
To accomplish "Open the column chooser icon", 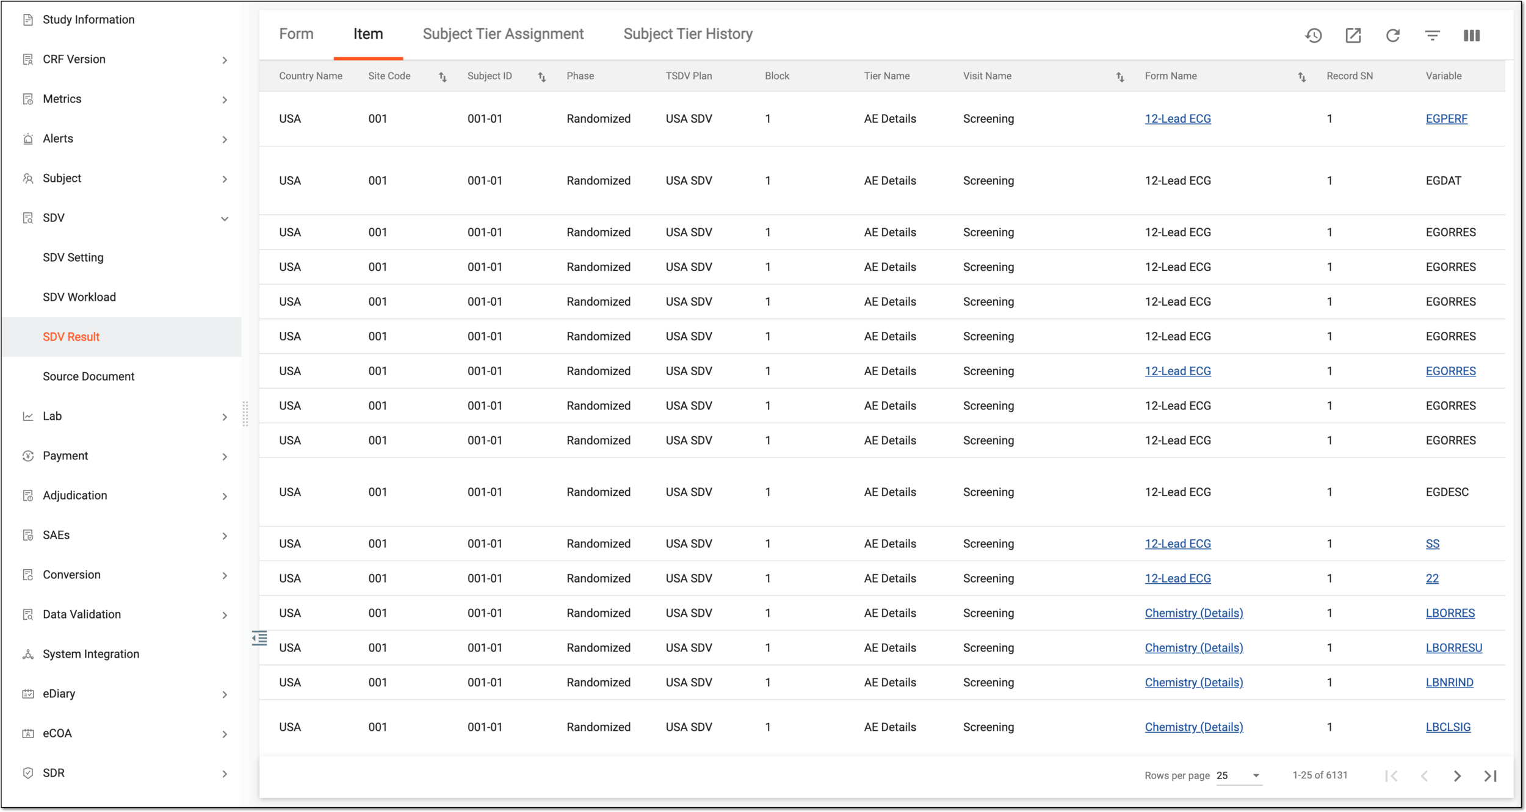I will click(1472, 35).
